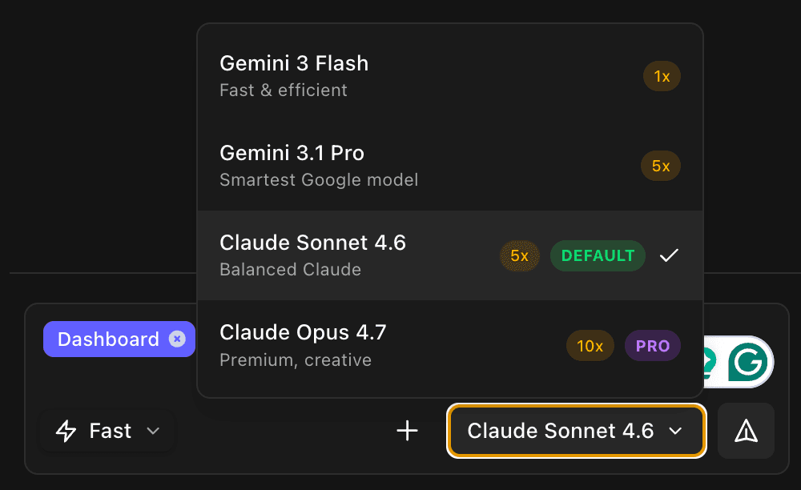Click the 1x badge on Gemini 3 Flash

coord(662,76)
